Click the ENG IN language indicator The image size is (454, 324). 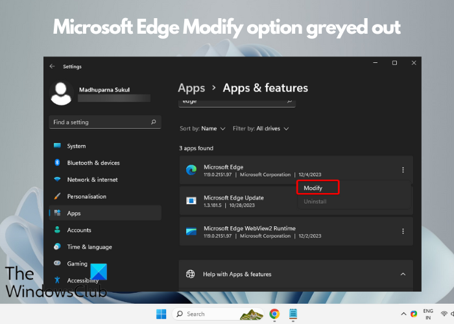[x=428, y=314]
